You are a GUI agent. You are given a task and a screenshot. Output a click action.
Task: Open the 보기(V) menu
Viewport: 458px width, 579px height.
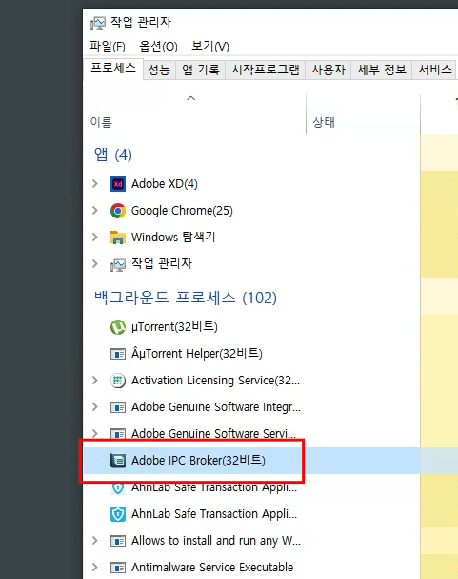(x=210, y=47)
